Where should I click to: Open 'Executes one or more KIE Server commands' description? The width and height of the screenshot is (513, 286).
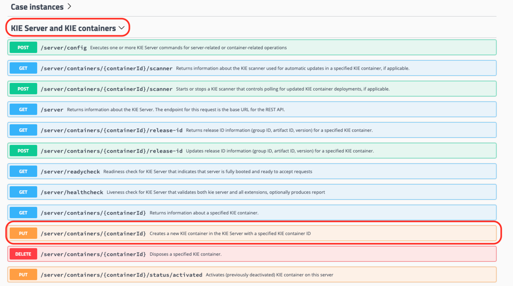[189, 48]
